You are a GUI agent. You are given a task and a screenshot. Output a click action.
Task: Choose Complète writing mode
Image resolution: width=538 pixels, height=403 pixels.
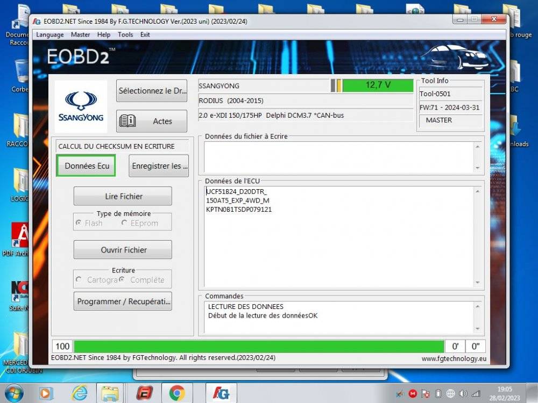pos(122,279)
